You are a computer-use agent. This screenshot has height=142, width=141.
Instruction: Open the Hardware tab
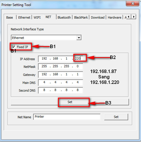click(x=114, y=17)
